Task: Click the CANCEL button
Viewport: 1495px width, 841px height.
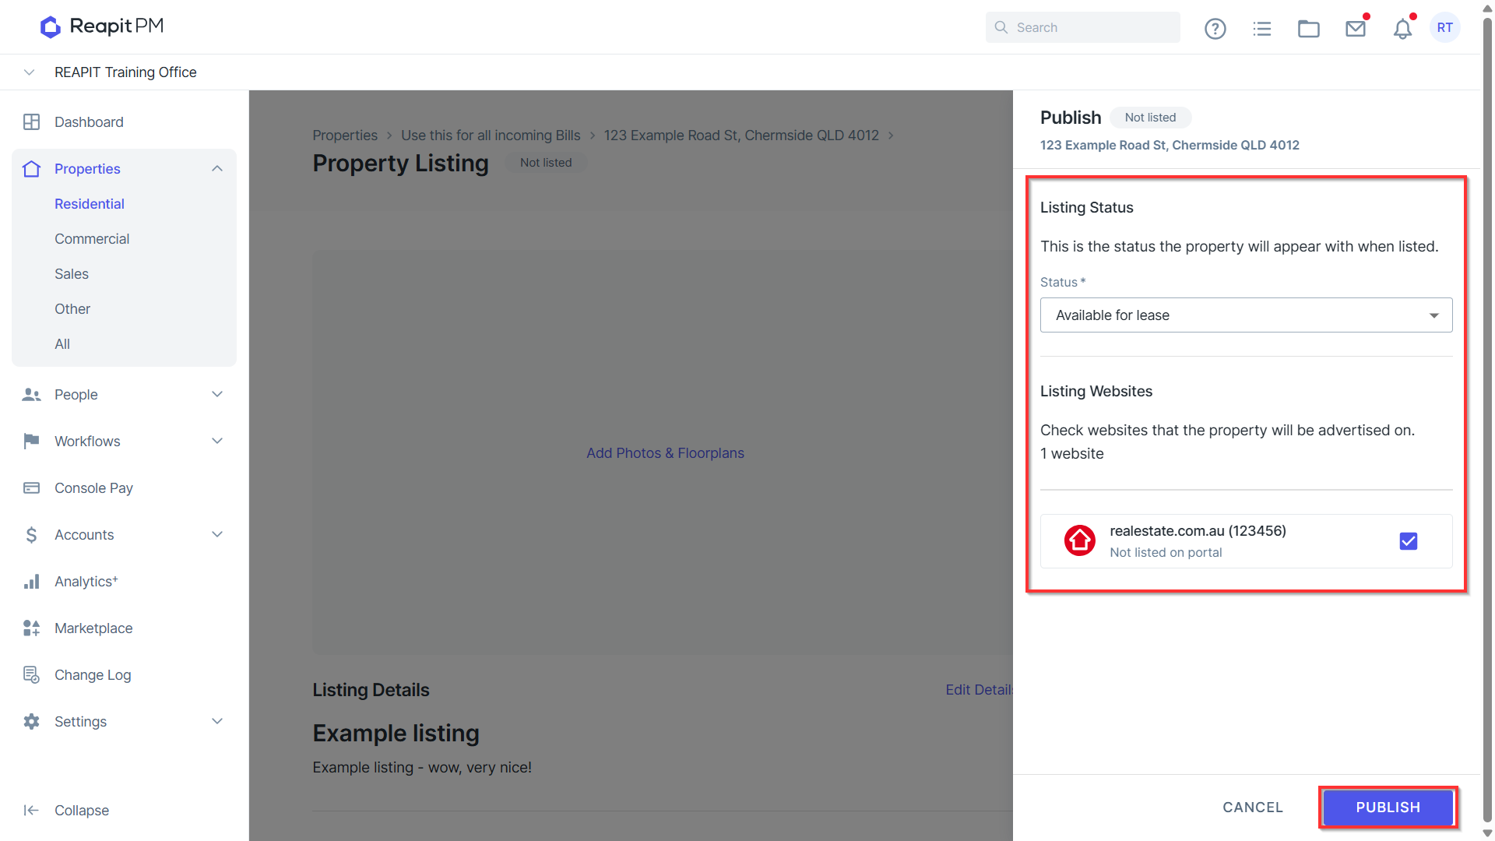Action: tap(1252, 808)
